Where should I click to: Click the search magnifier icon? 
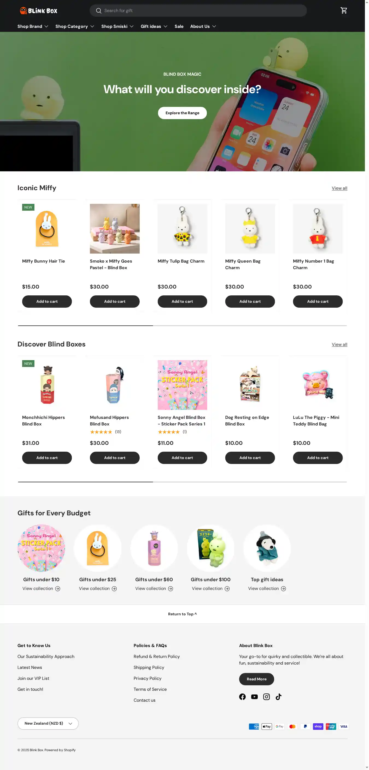pos(99,11)
